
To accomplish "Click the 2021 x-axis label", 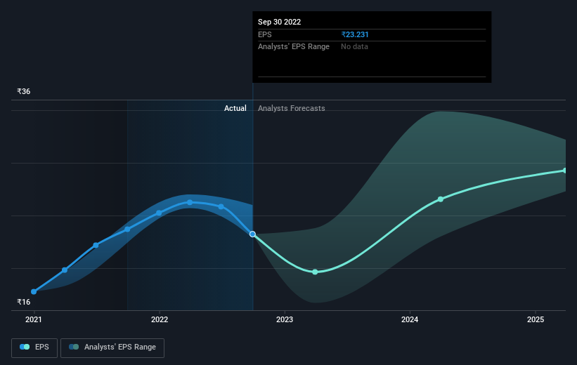I will pyautogui.click(x=34, y=319).
